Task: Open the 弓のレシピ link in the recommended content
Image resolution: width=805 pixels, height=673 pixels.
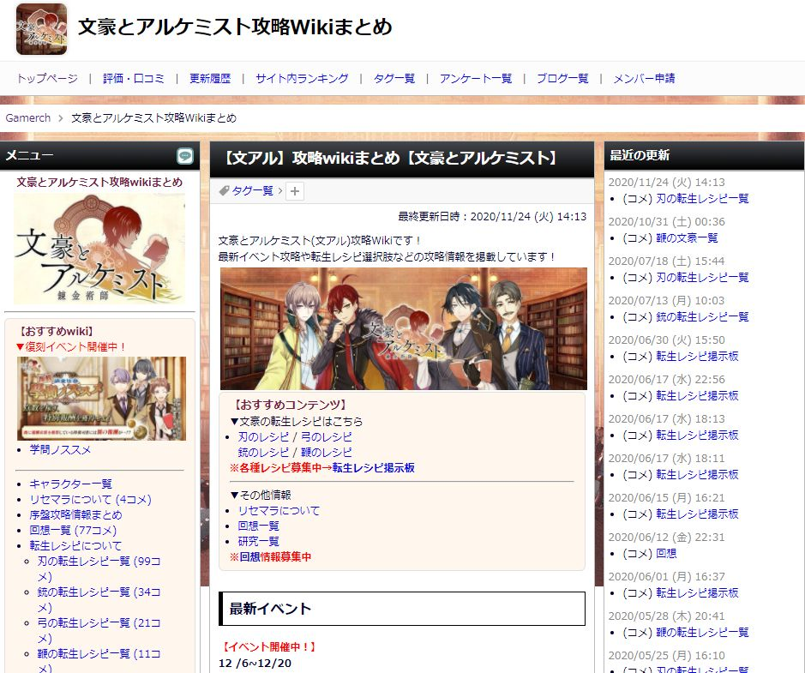Action: (x=327, y=437)
